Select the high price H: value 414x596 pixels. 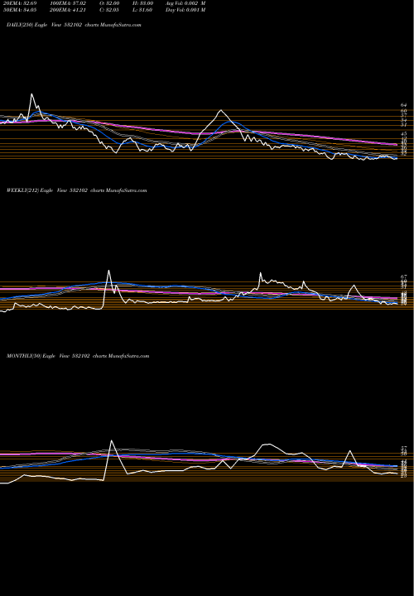click(x=142, y=3)
